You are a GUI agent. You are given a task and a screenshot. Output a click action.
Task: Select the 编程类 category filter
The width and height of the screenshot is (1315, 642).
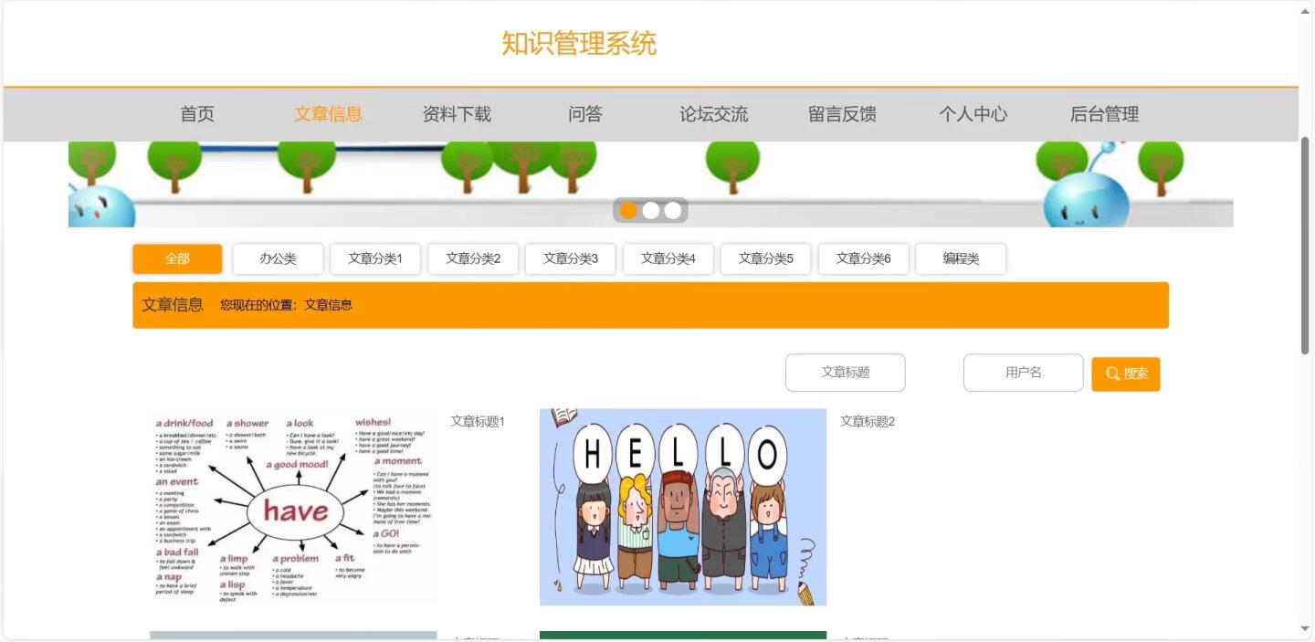[x=961, y=258]
